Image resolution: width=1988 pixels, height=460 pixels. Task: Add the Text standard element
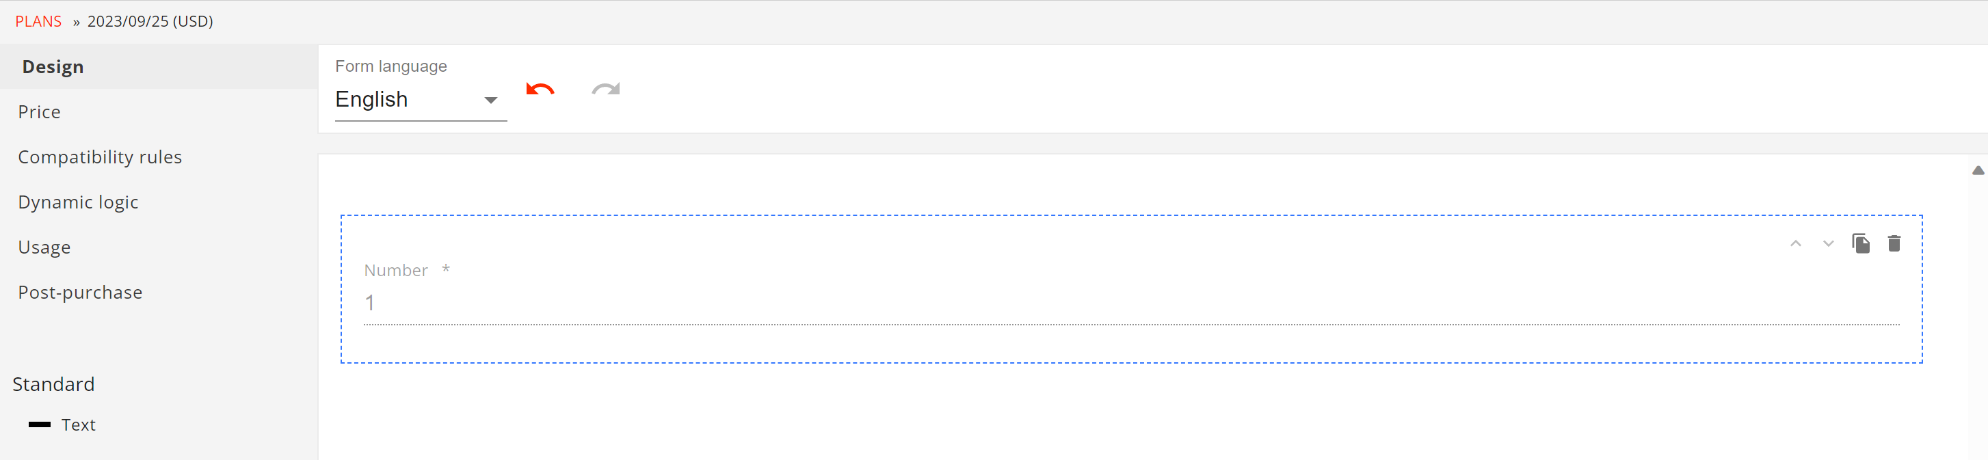coord(78,424)
